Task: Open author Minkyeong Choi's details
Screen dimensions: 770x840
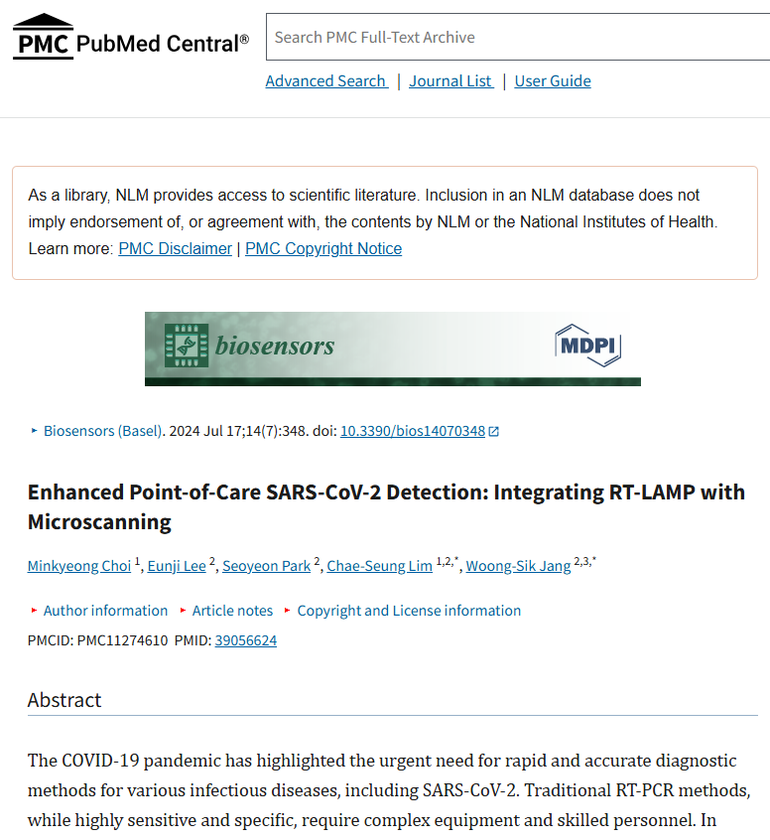Action: click(79, 566)
